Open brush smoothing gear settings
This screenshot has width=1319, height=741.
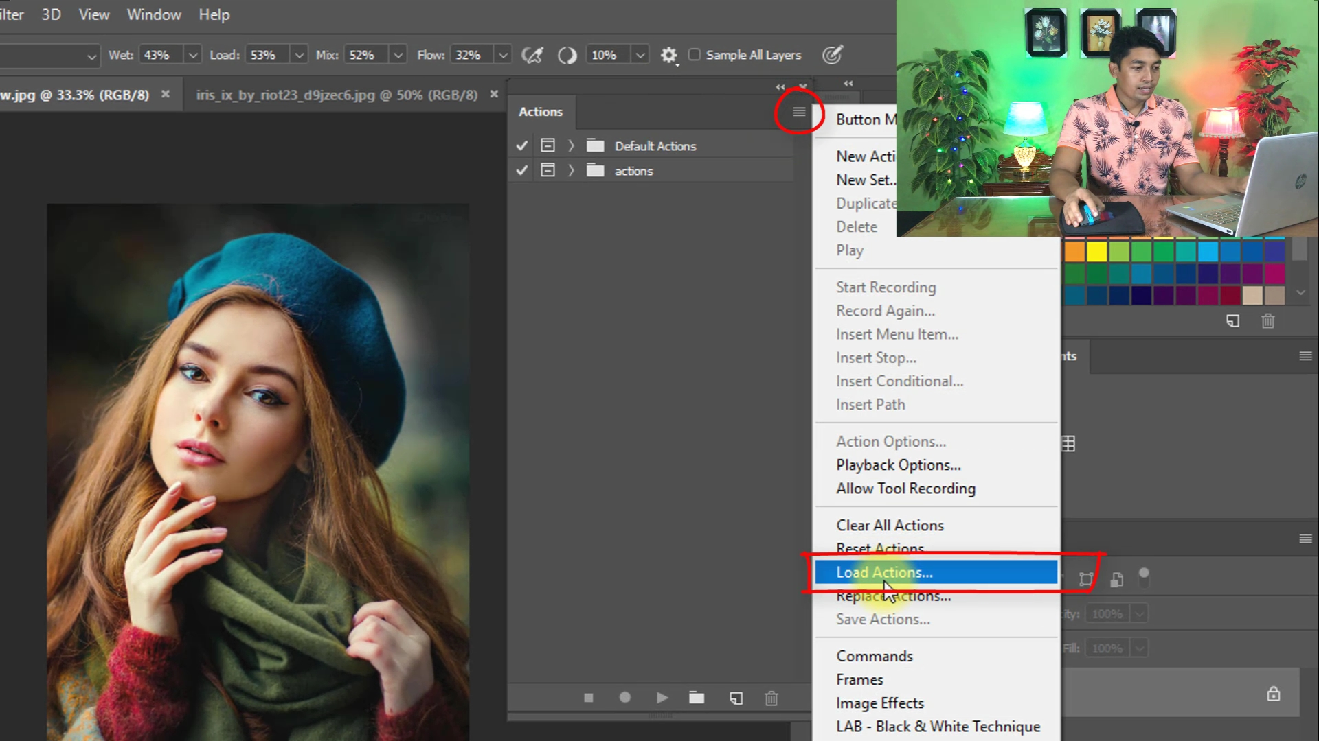pos(668,55)
